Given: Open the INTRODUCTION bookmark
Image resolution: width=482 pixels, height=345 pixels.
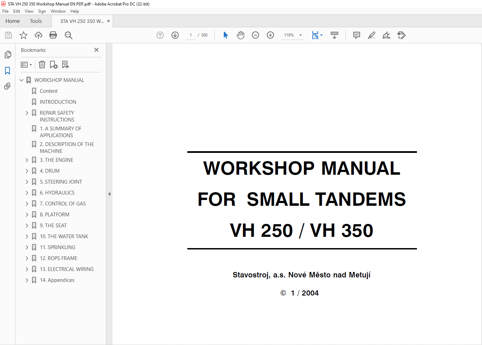Looking at the screenshot, I should tap(58, 102).
